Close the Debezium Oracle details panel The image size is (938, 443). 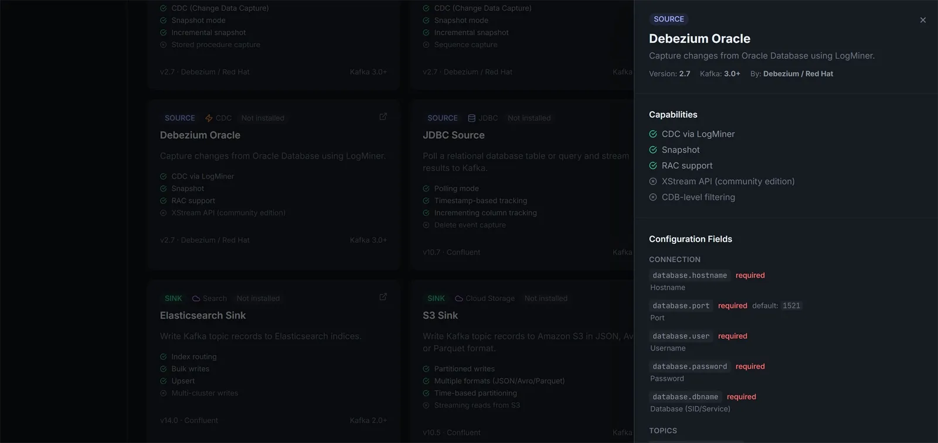coord(923,20)
